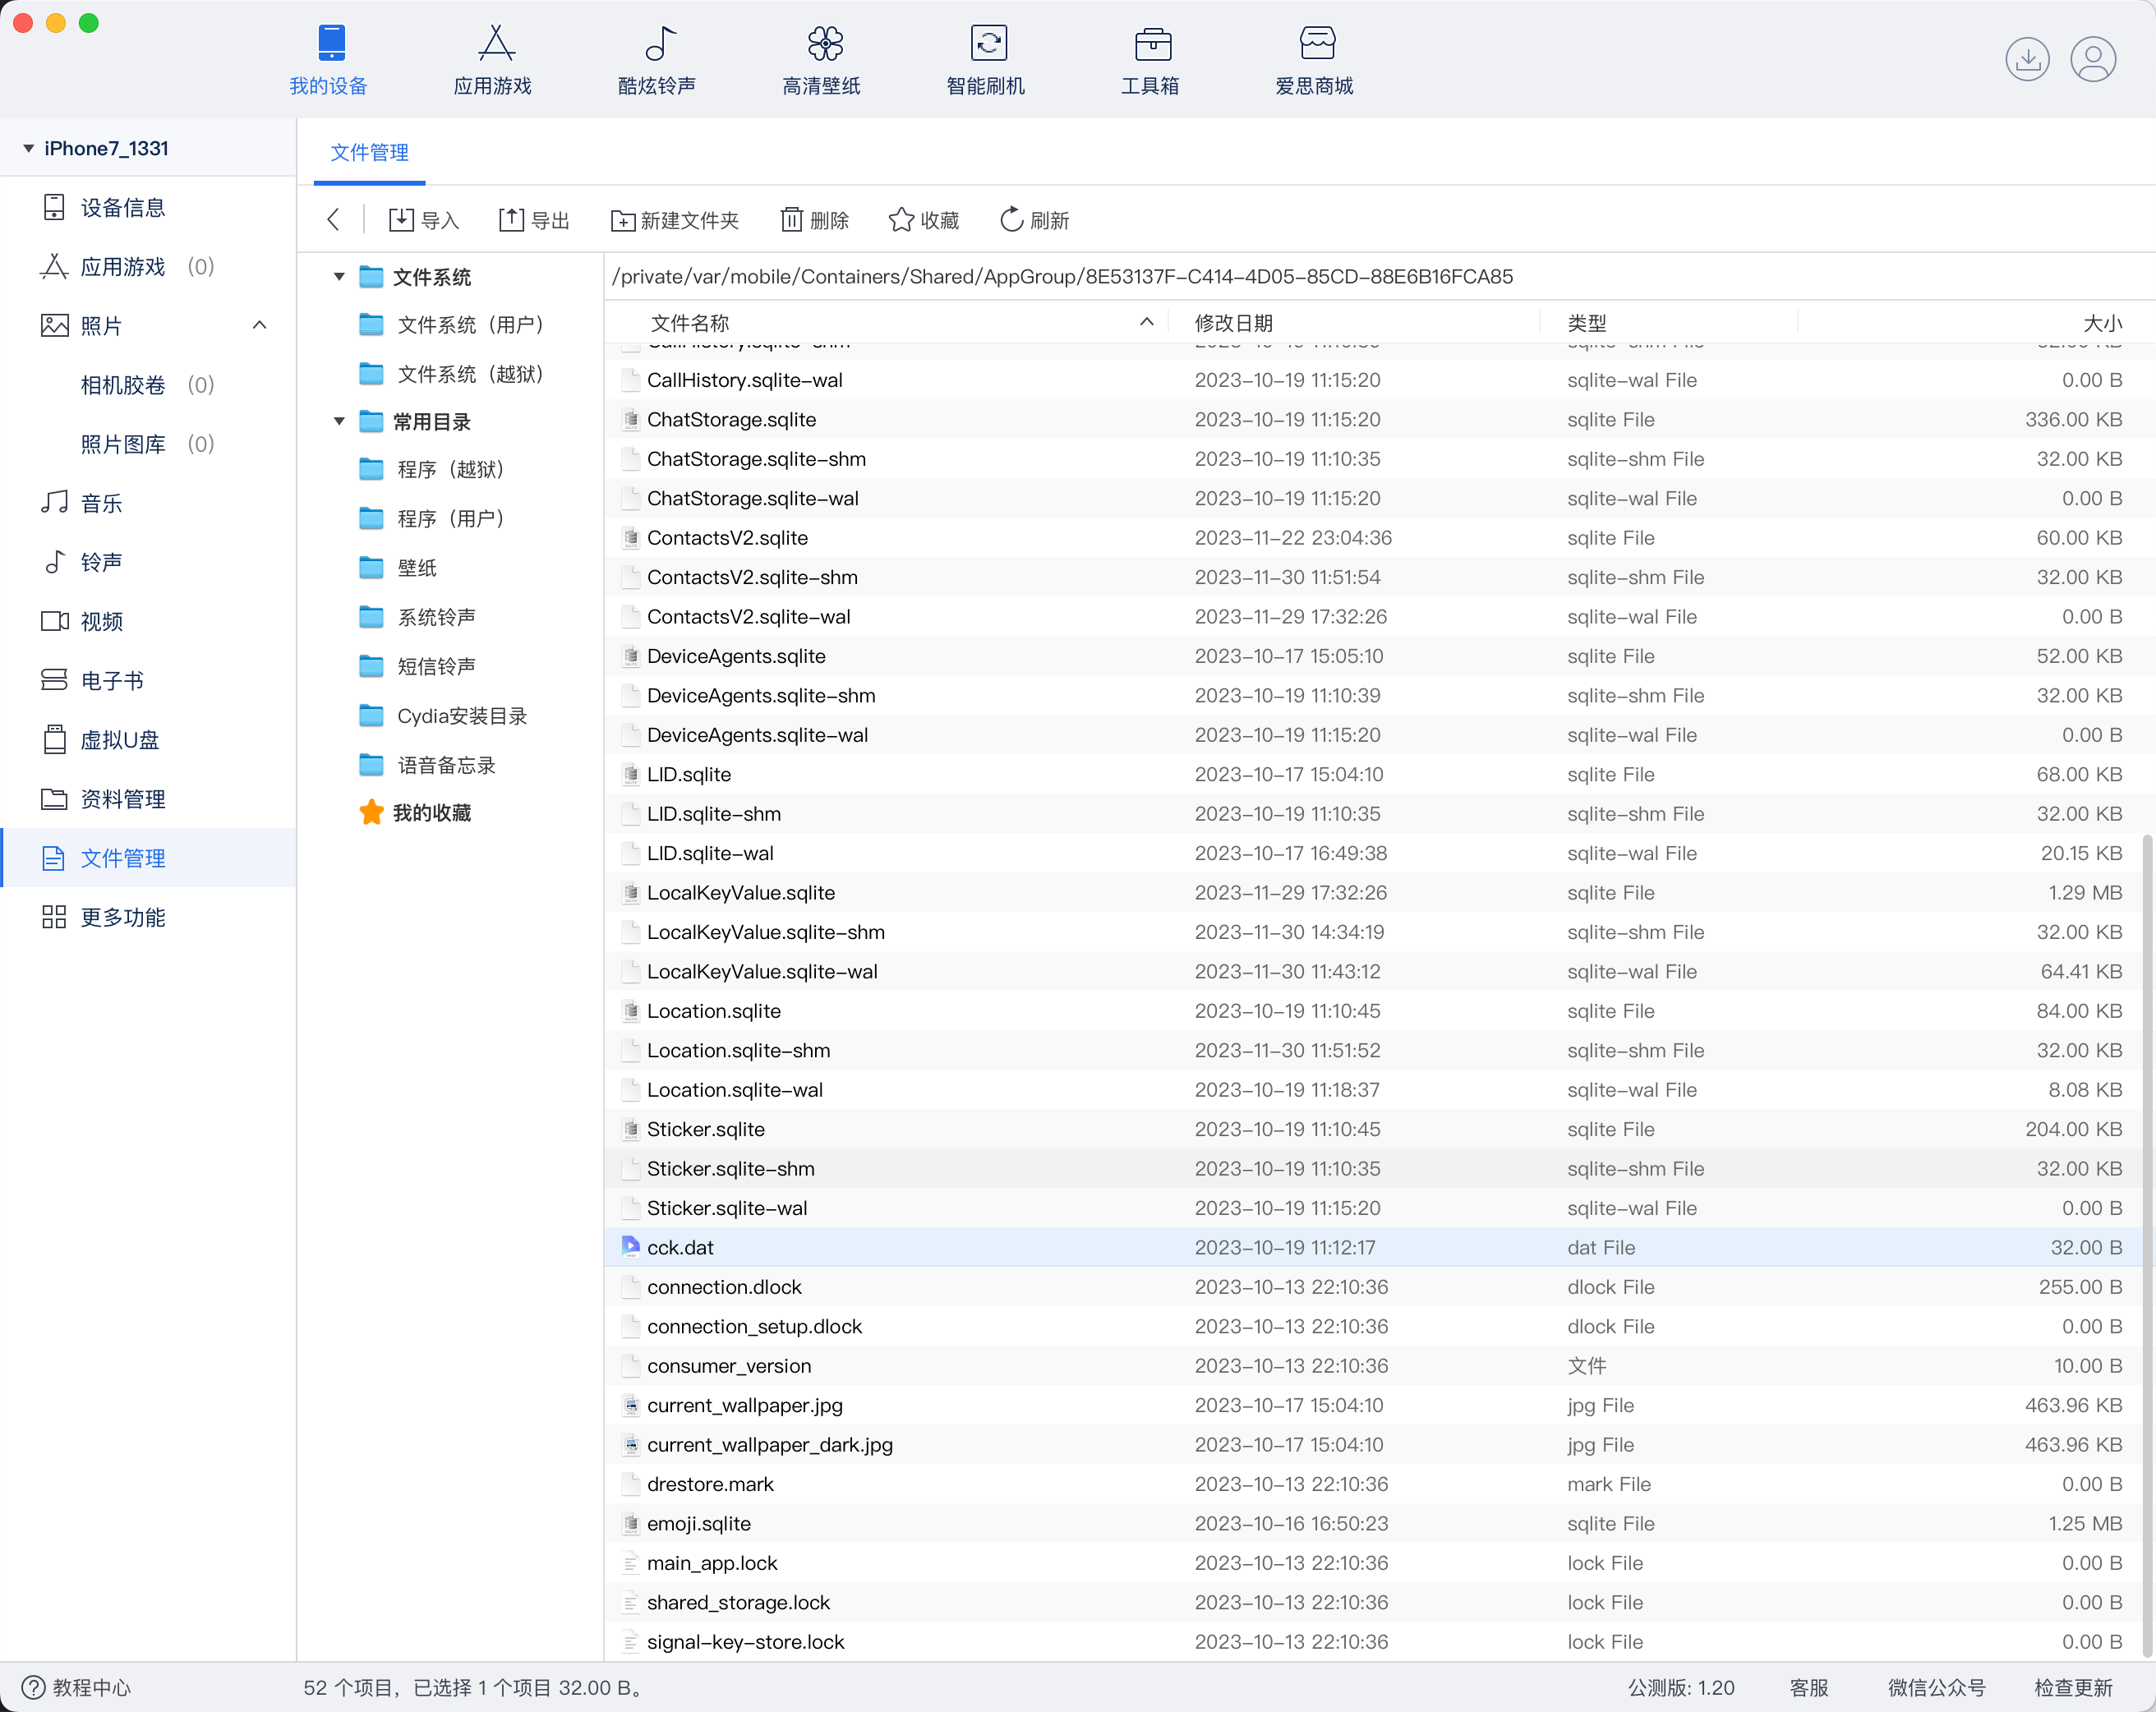Viewport: 2156px width, 1712px height.
Task: Open 设备信息 in the sidebar
Action: [x=148, y=207]
